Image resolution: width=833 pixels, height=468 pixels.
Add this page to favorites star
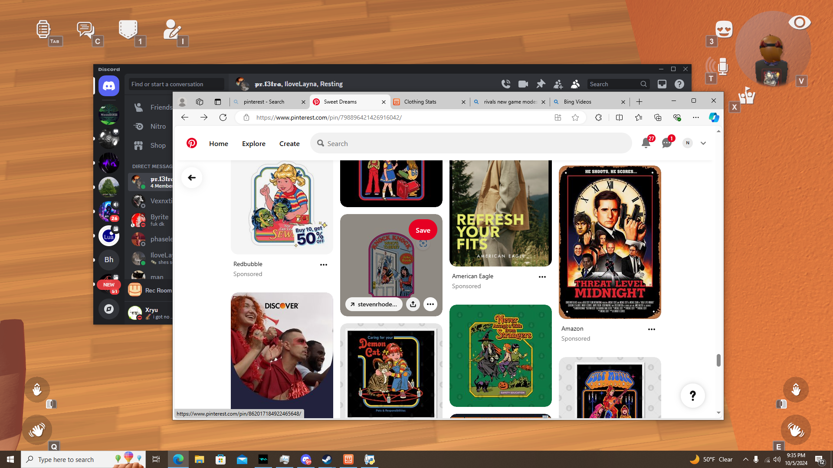click(575, 117)
